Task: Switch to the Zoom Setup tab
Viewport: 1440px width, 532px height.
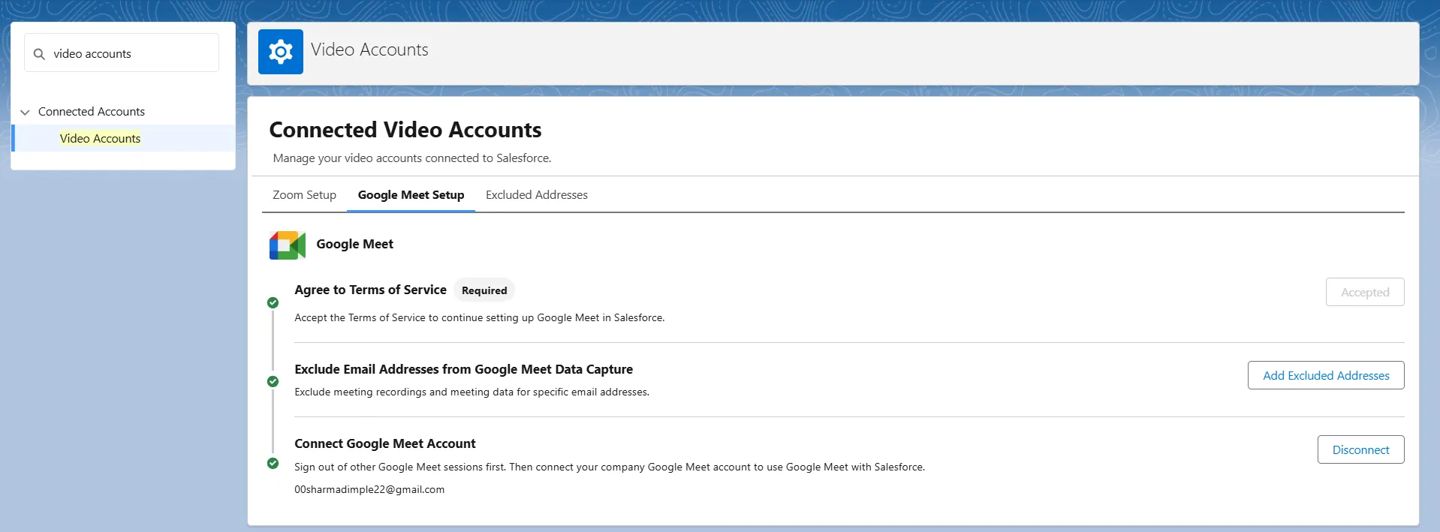Action: pyautogui.click(x=304, y=195)
